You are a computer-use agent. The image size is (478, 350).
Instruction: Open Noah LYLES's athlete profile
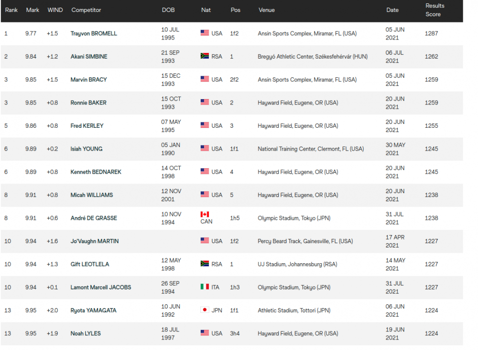click(86, 334)
